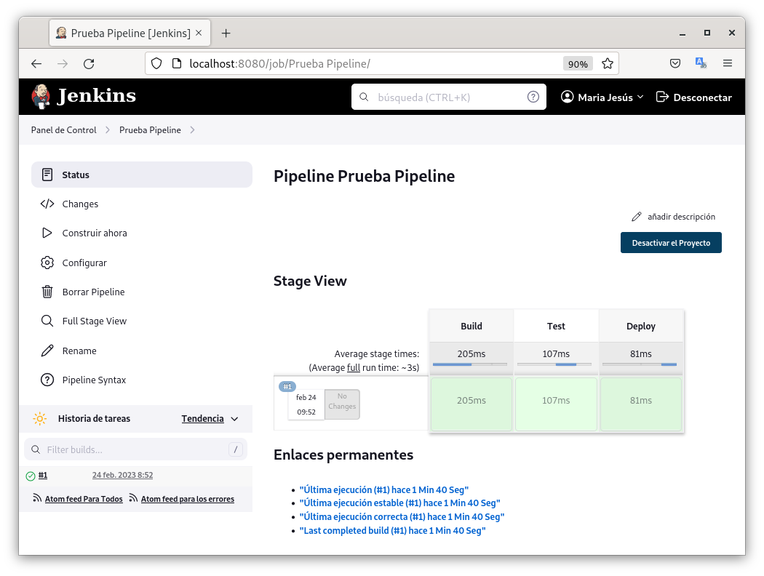Open the new browser tab plus button

pos(226,33)
